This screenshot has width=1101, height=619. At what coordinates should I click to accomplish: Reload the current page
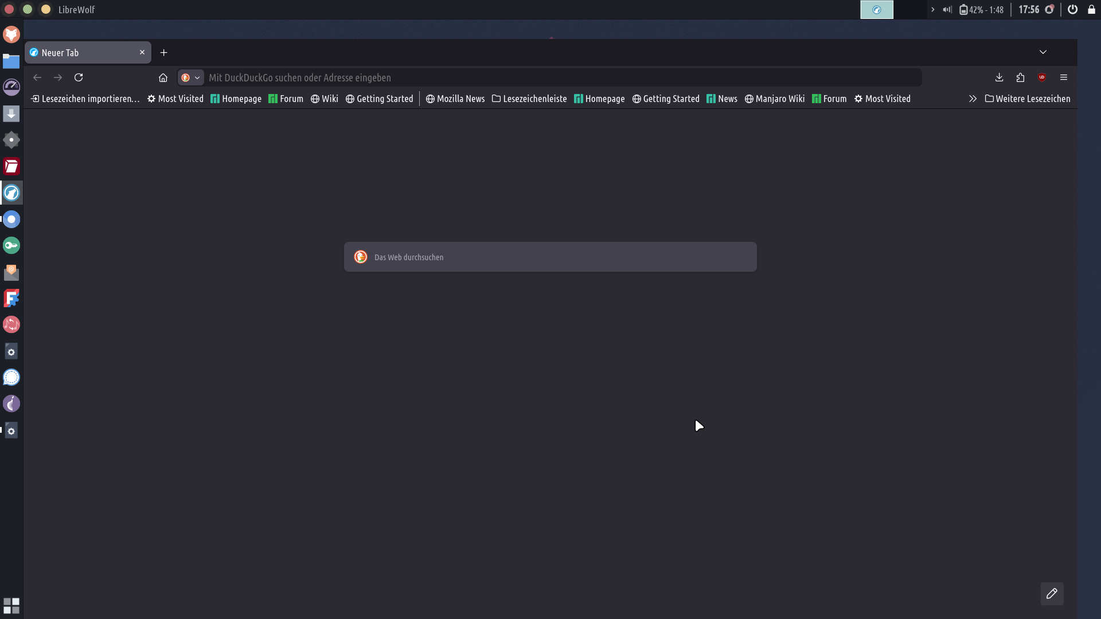click(79, 77)
